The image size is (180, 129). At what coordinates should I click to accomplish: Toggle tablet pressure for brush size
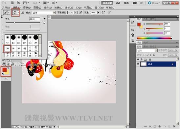109,12
